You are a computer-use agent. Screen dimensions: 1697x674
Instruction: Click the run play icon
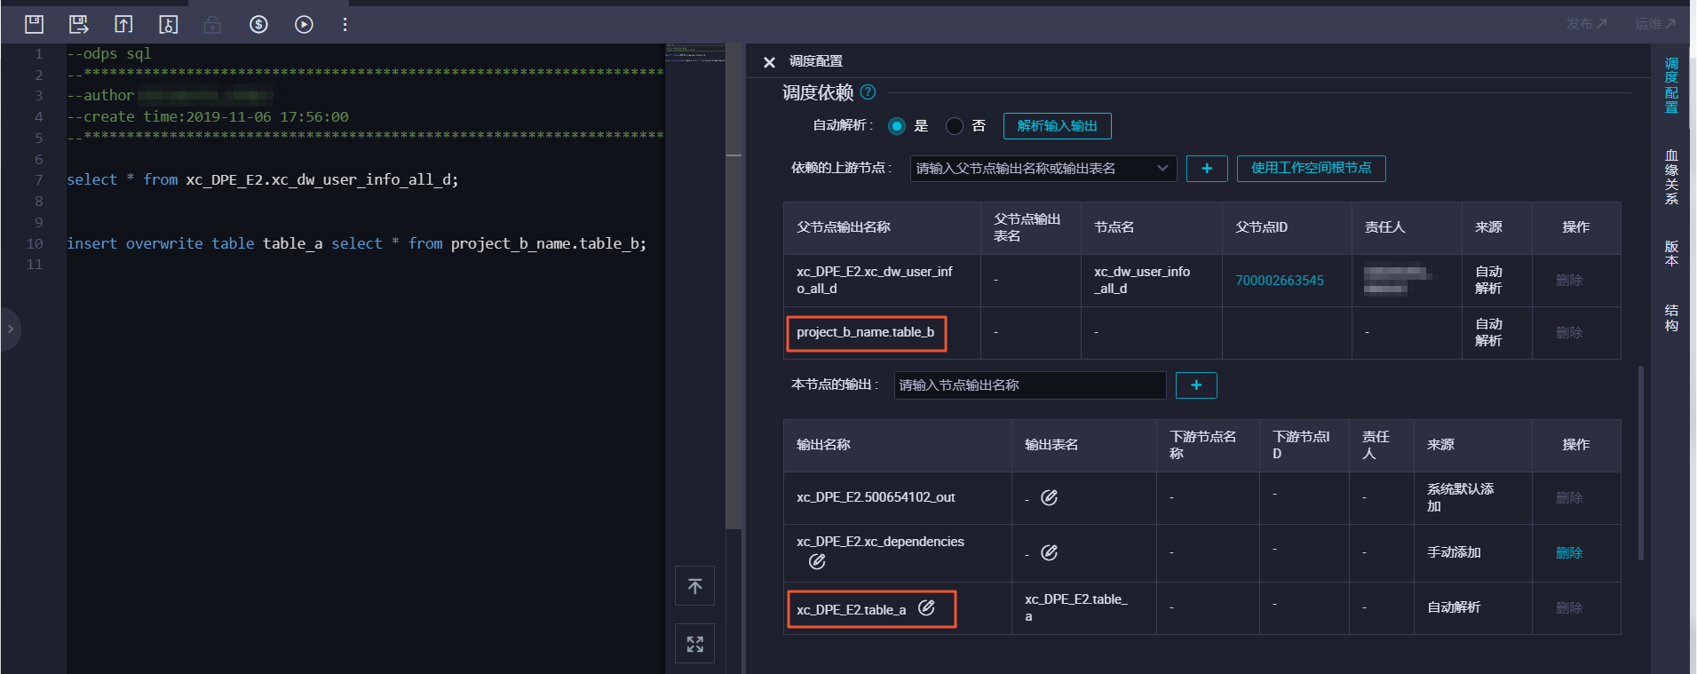(x=304, y=24)
